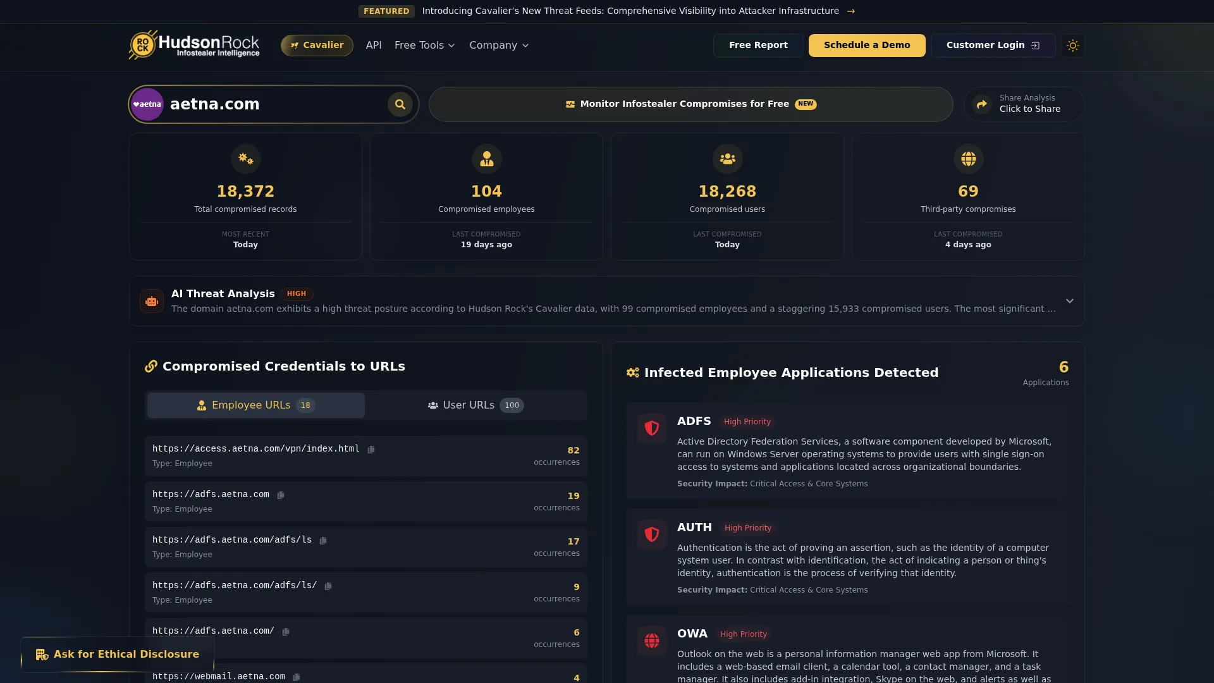Viewport: 1214px width, 683px height.
Task: Click the 19 days ago last compromised text
Action: (486, 245)
